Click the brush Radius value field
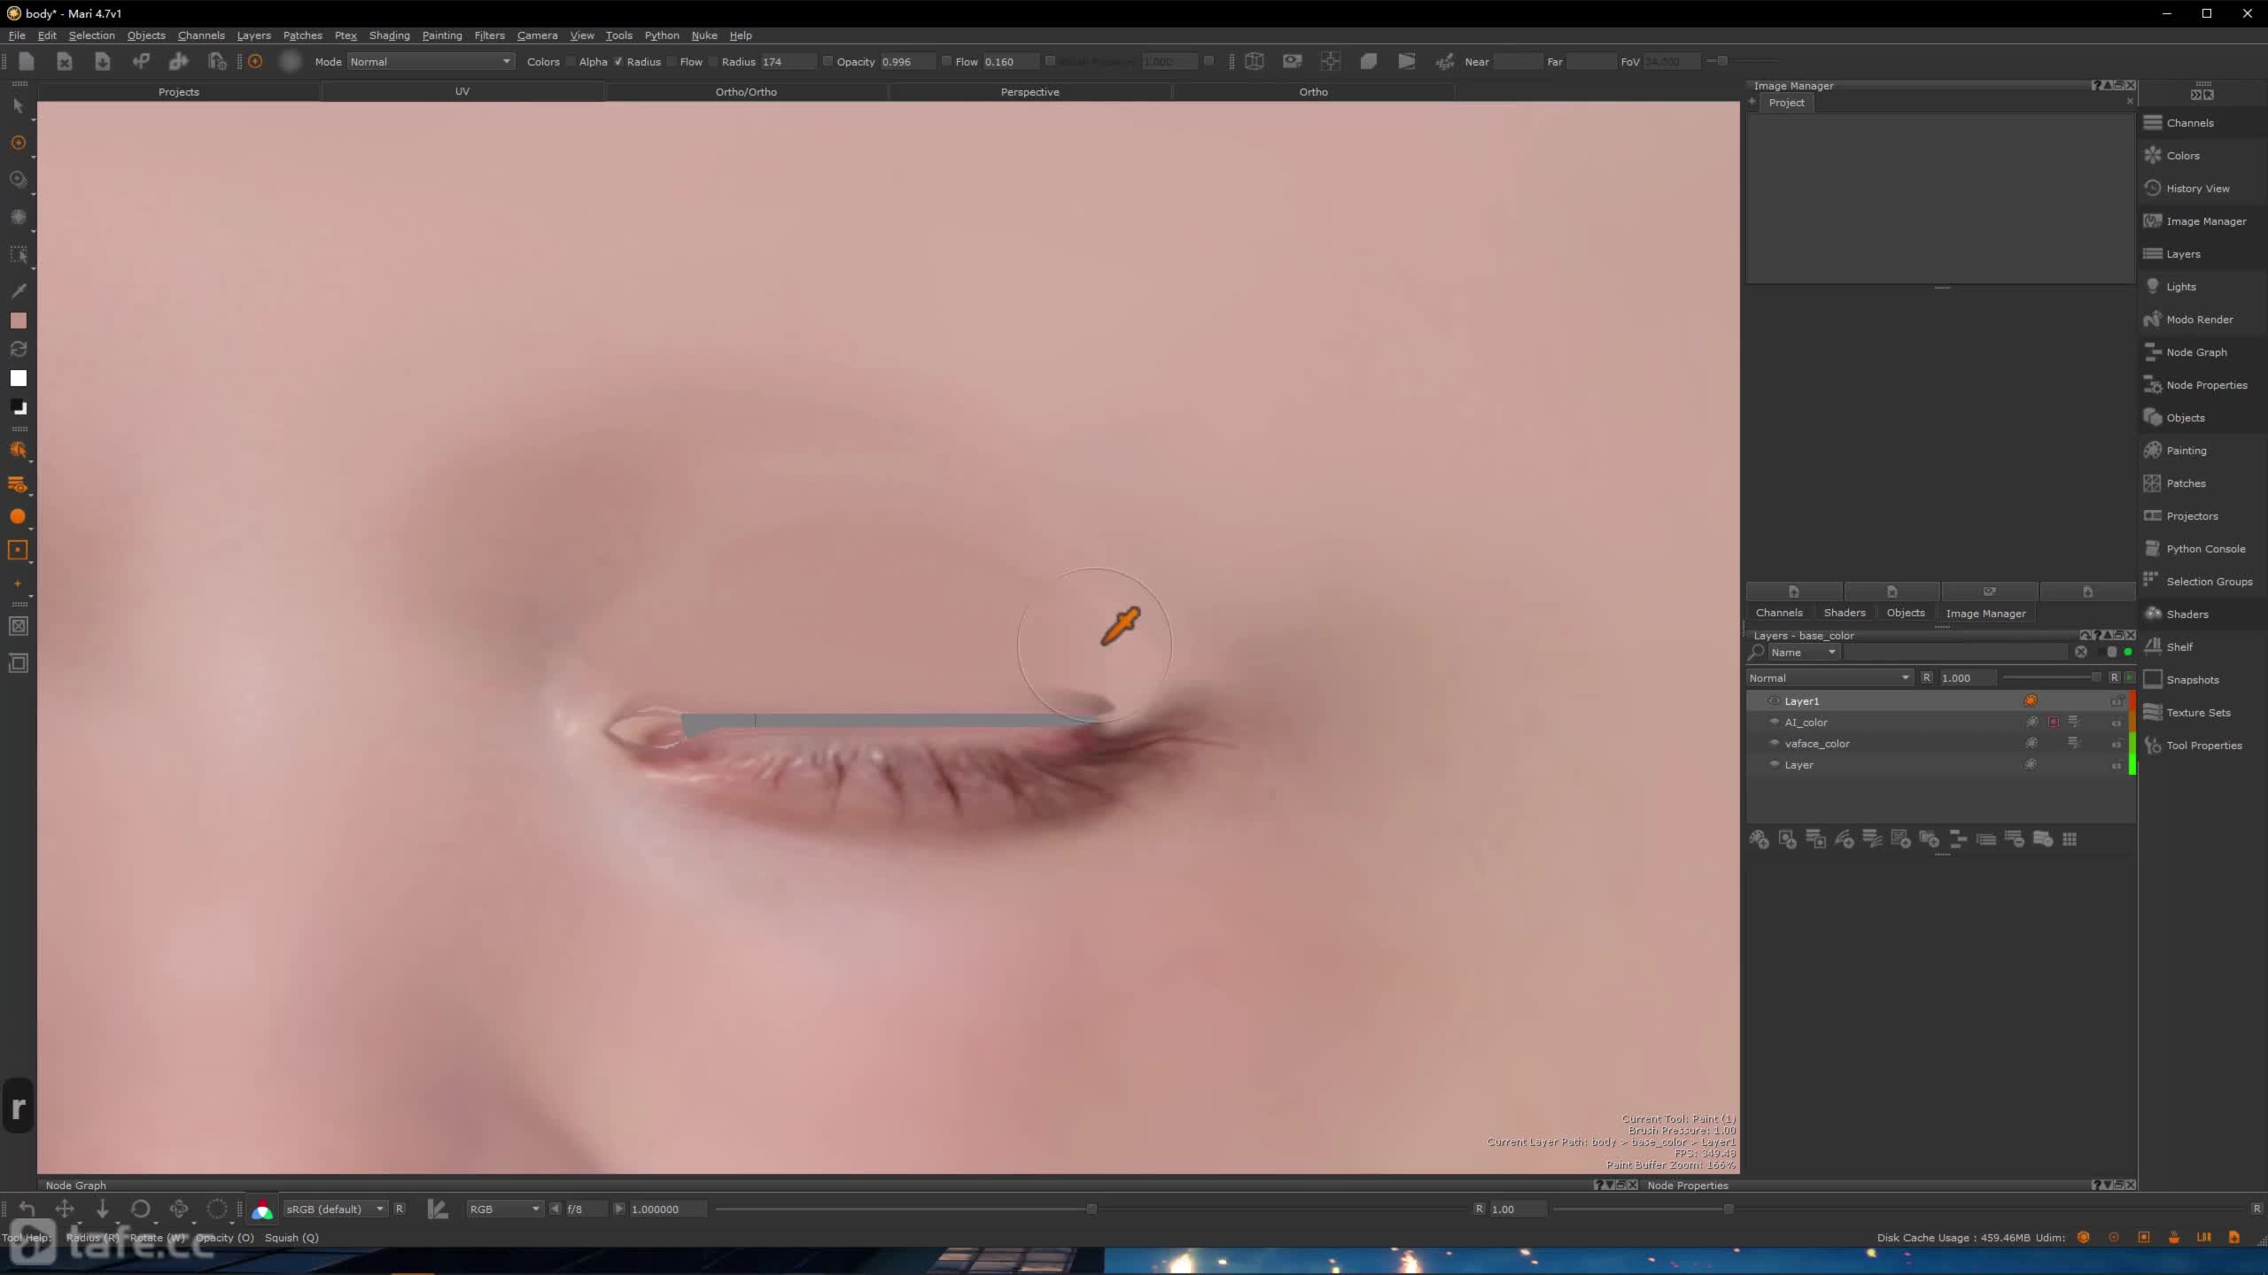This screenshot has height=1275, width=2268. coord(788,61)
